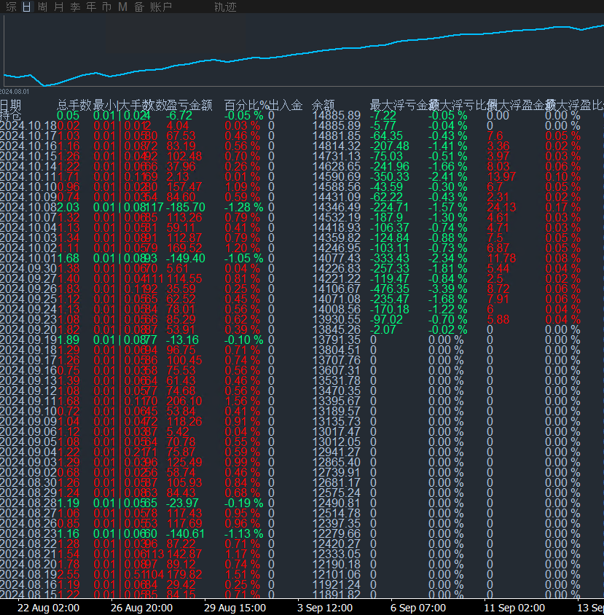Screen dimensions: 604x615
Task: Click the 3 Sep 12:00 time axis label
Action: click(325, 608)
